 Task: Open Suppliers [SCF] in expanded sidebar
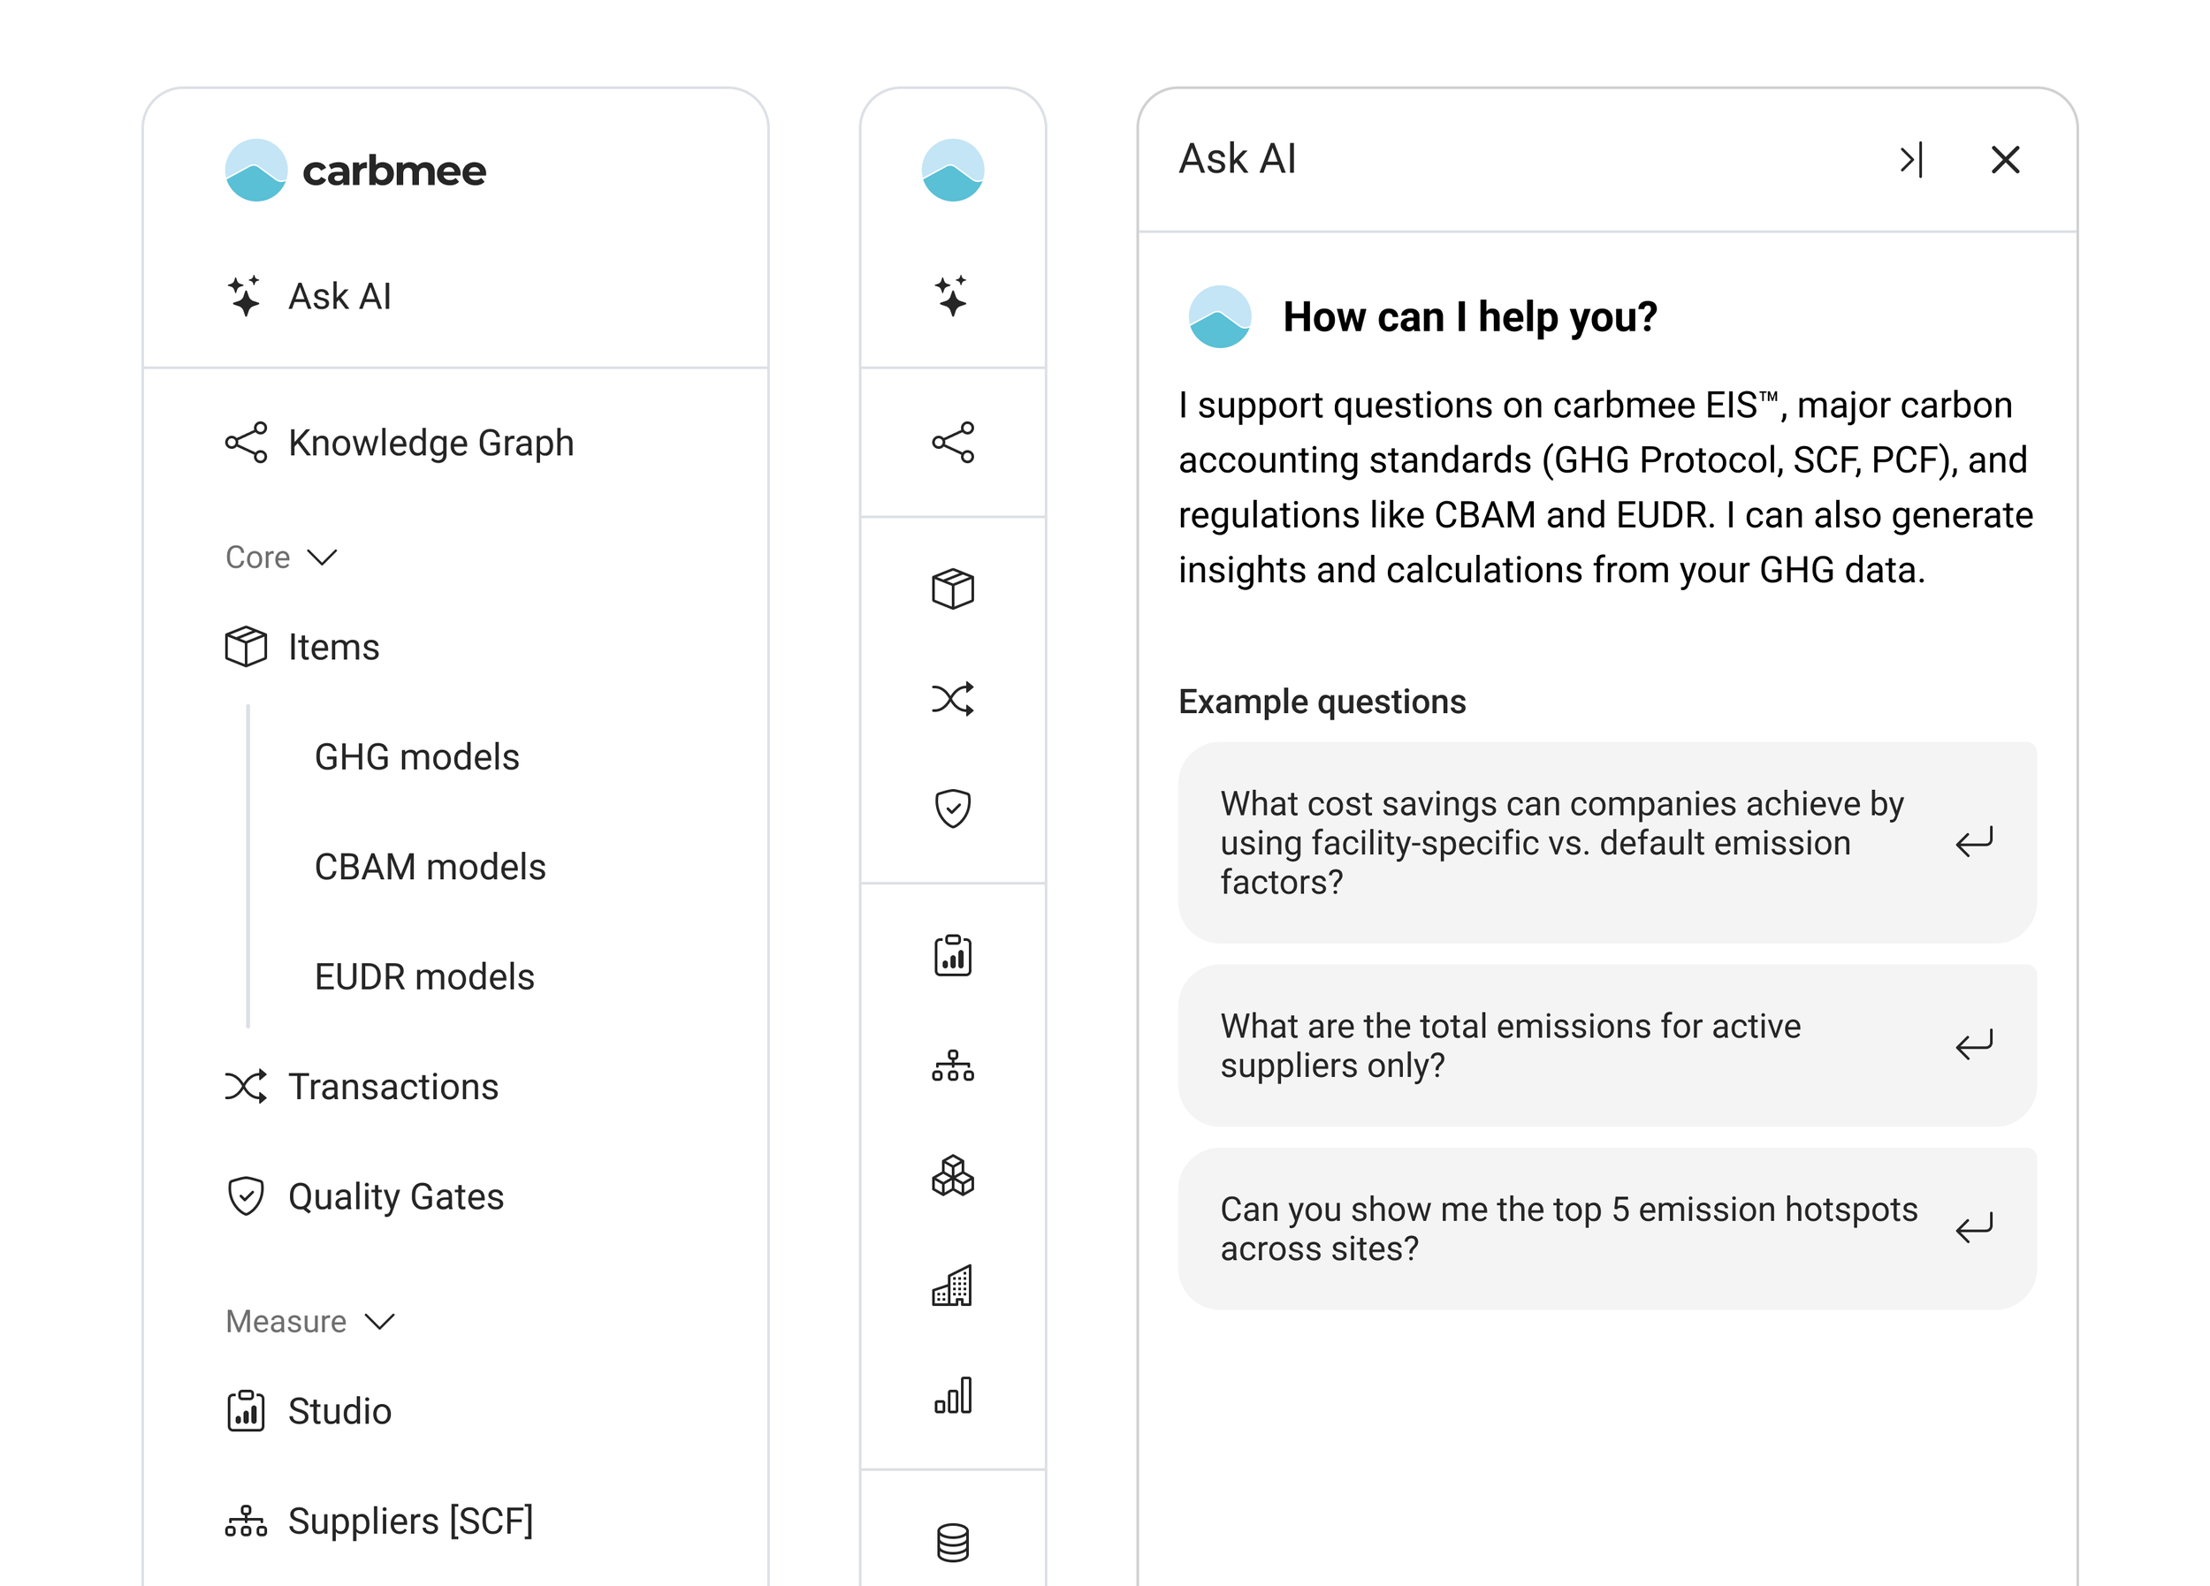click(380, 1521)
